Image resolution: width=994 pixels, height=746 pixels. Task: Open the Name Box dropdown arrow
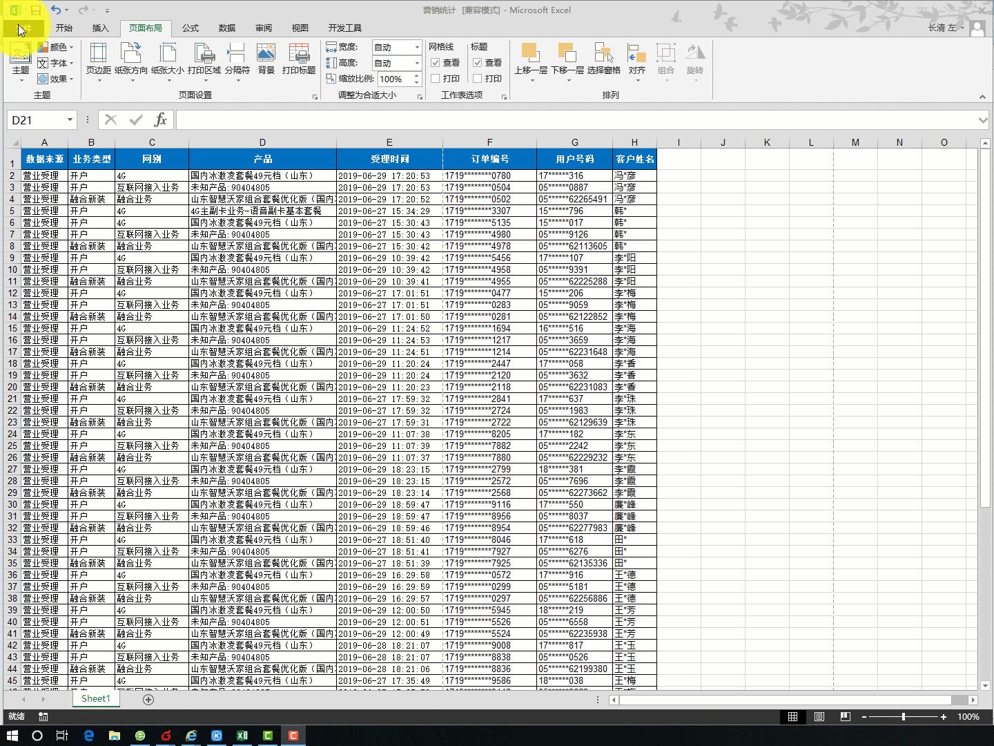(70, 120)
